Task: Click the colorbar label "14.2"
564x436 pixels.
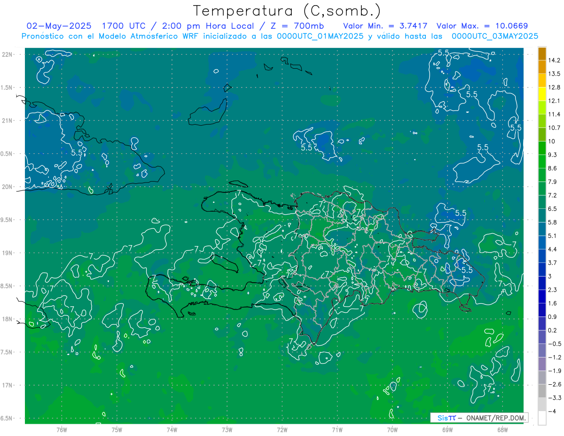Action: click(555, 60)
